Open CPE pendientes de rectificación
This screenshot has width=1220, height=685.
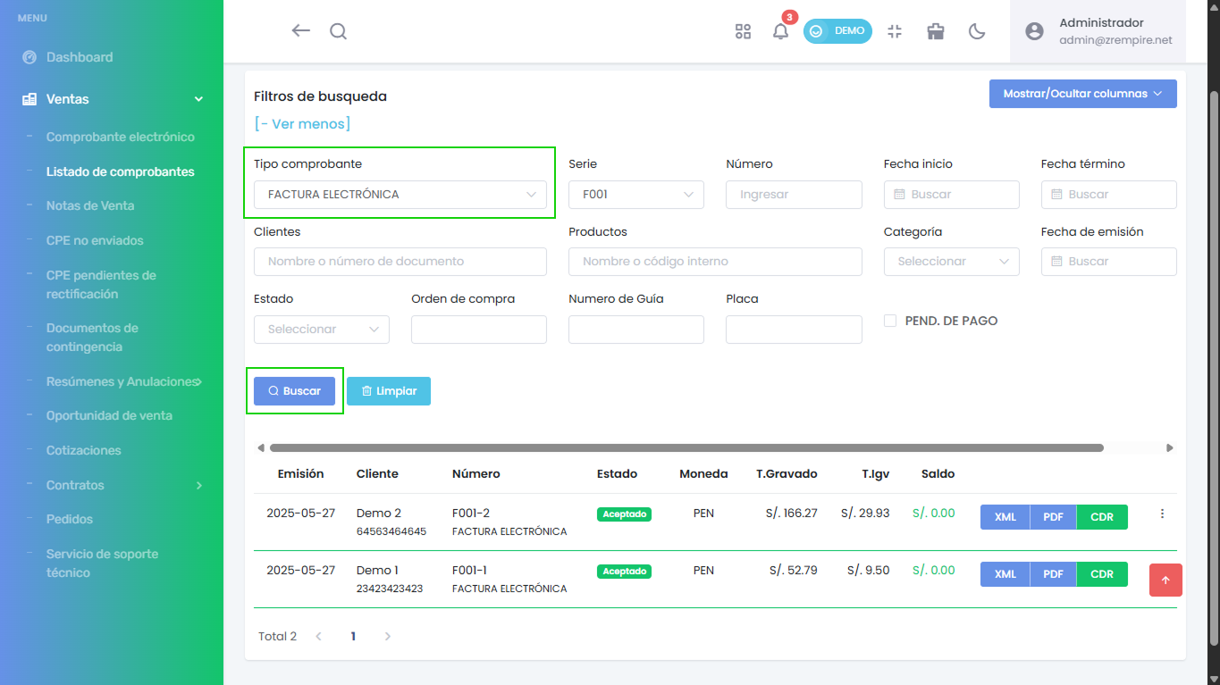[x=101, y=284]
